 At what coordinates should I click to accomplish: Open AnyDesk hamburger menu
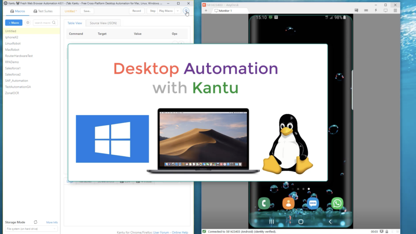pos(395,10)
